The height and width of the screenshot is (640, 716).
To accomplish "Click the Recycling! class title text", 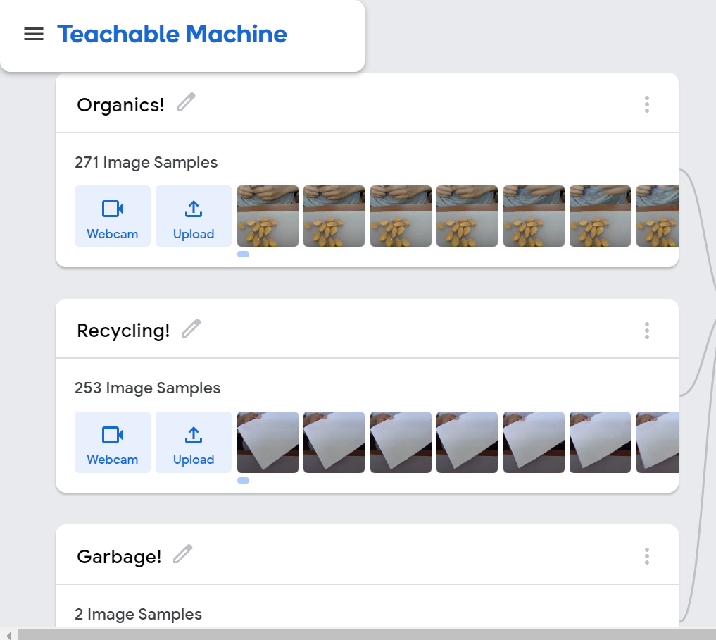I will click(x=123, y=331).
